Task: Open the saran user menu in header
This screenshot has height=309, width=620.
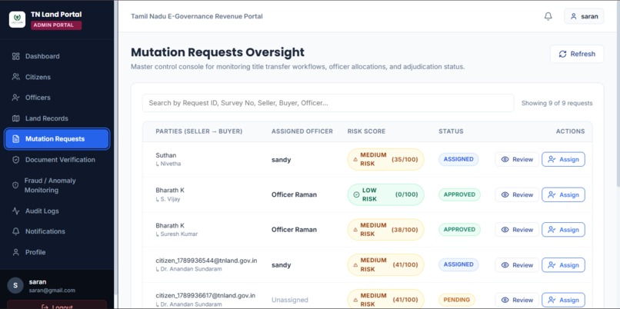Action: click(x=584, y=16)
